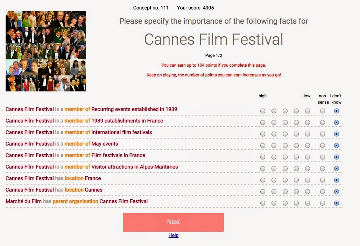This screenshot has width=360, height=246.
Task: Mark Visitor attractions in Alpes-Maritimes as nonsense
Action: [x=323, y=169]
